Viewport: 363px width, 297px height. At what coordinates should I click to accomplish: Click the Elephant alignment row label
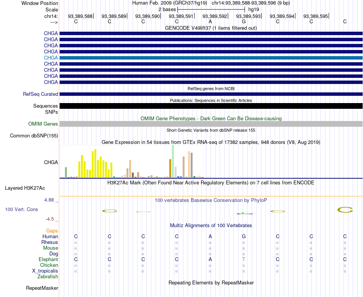click(x=48, y=259)
